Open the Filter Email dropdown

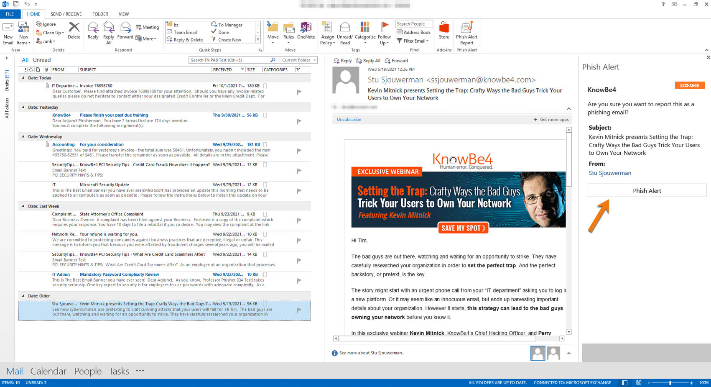coord(413,41)
